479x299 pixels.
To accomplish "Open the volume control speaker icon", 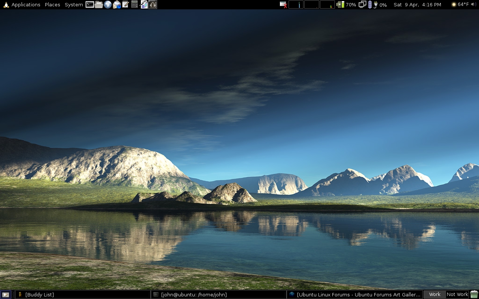I will pyautogui.click(x=474, y=4).
